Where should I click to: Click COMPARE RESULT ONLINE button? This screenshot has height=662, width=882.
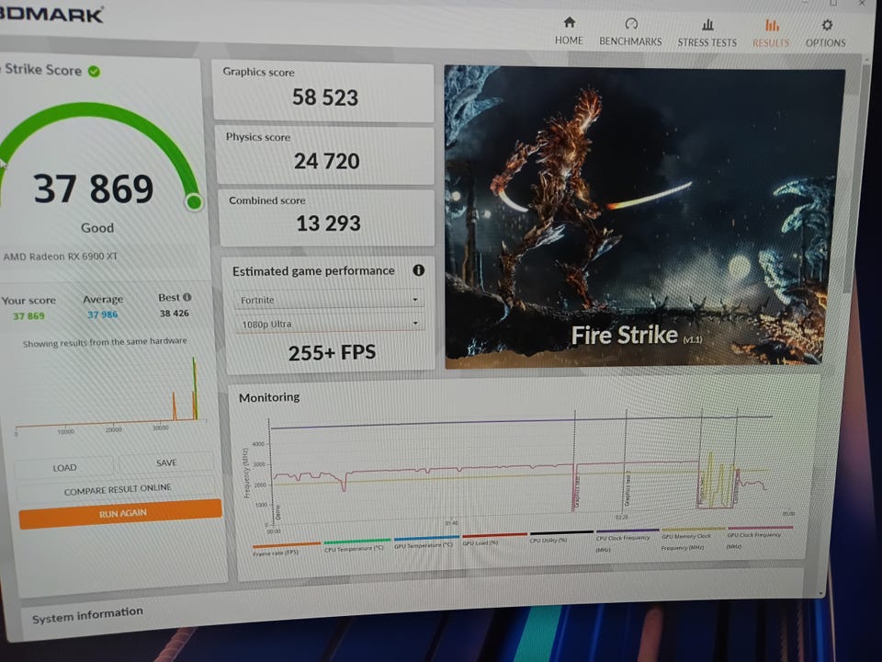[x=117, y=490]
